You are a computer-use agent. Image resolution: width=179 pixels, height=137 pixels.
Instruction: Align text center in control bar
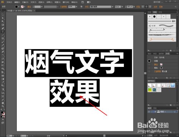click(x=146, y=7)
